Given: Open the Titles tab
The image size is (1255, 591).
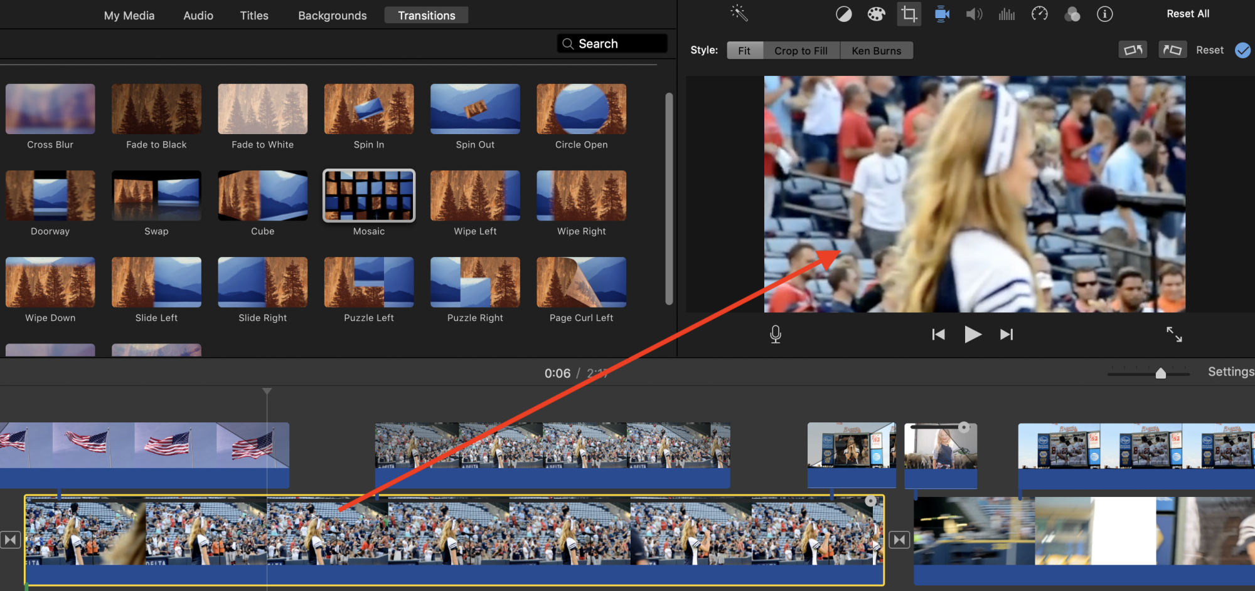Looking at the screenshot, I should pyautogui.click(x=254, y=16).
